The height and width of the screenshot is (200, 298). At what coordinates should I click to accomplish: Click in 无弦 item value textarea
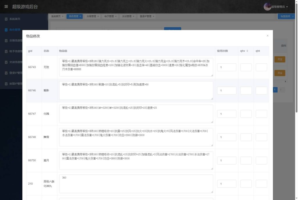point(136,67)
